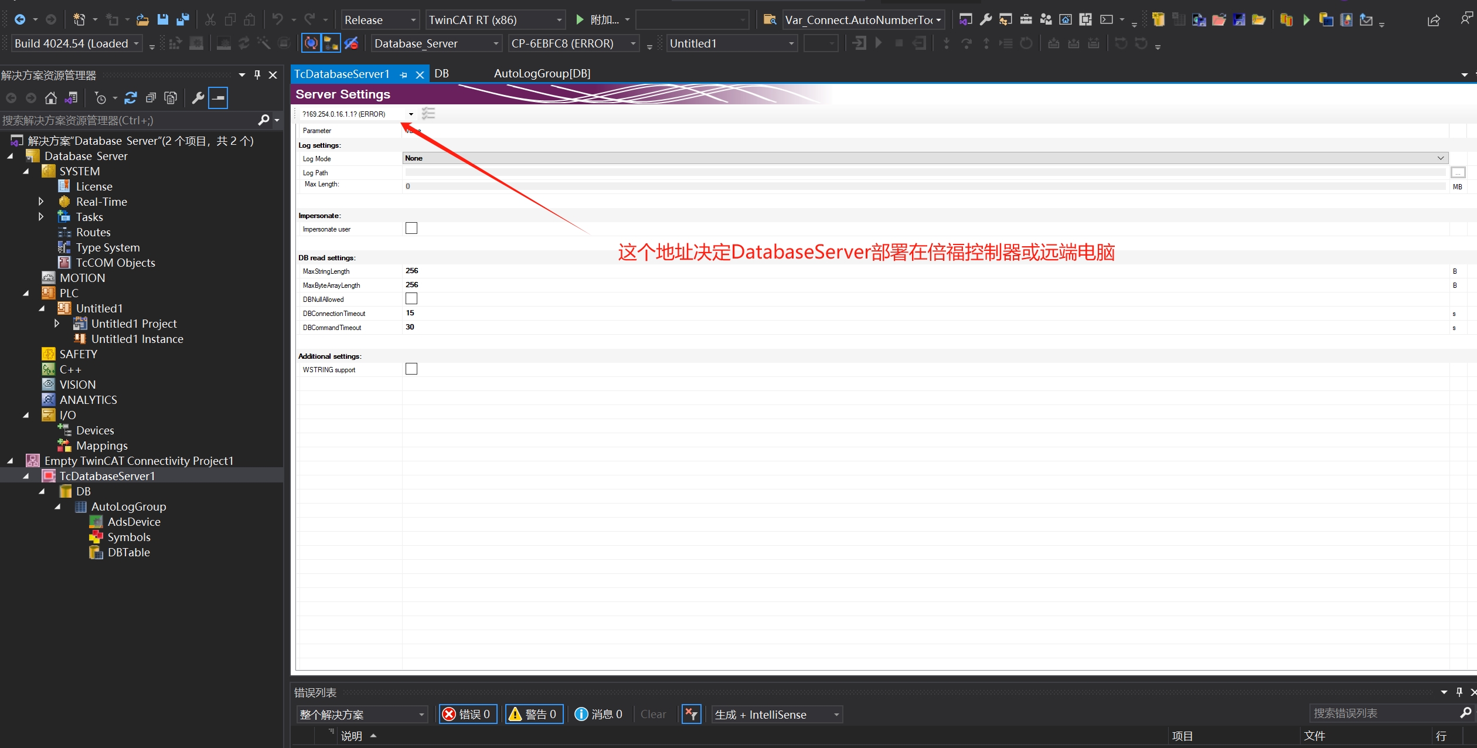The image size is (1477, 748).
Task: Select DBTable in the solution tree
Action: pyautogui.click(x=128, y=552)
